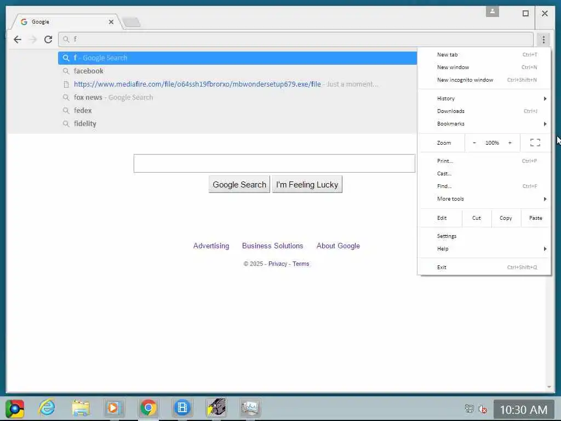The width and height of the screenshot is (561, 421).
Task: Select the 'f - Google Search' suggestion
Action: tap(238, 58)
